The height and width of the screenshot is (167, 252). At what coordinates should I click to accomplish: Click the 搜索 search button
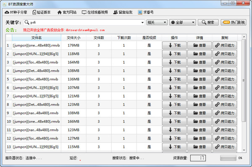click(x=208, y=23)
